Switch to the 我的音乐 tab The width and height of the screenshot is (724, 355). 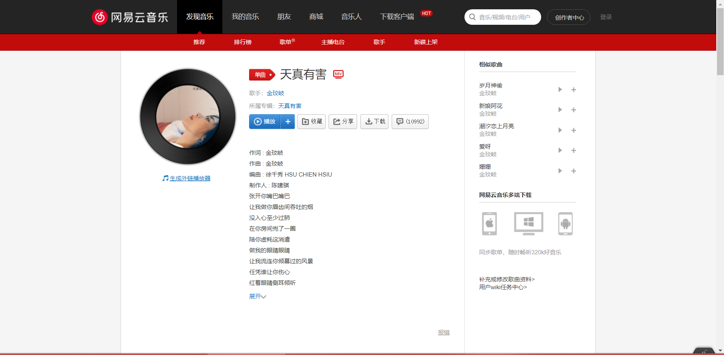[245, 17]
